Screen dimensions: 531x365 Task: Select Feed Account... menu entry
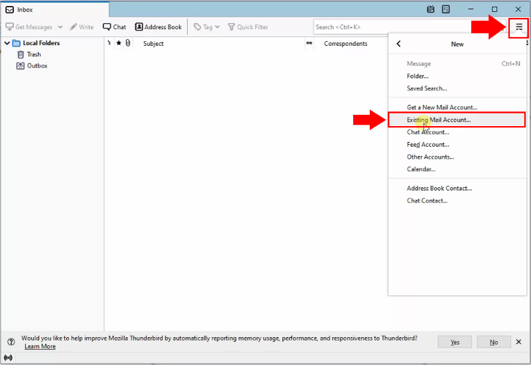tap(457, 144)
